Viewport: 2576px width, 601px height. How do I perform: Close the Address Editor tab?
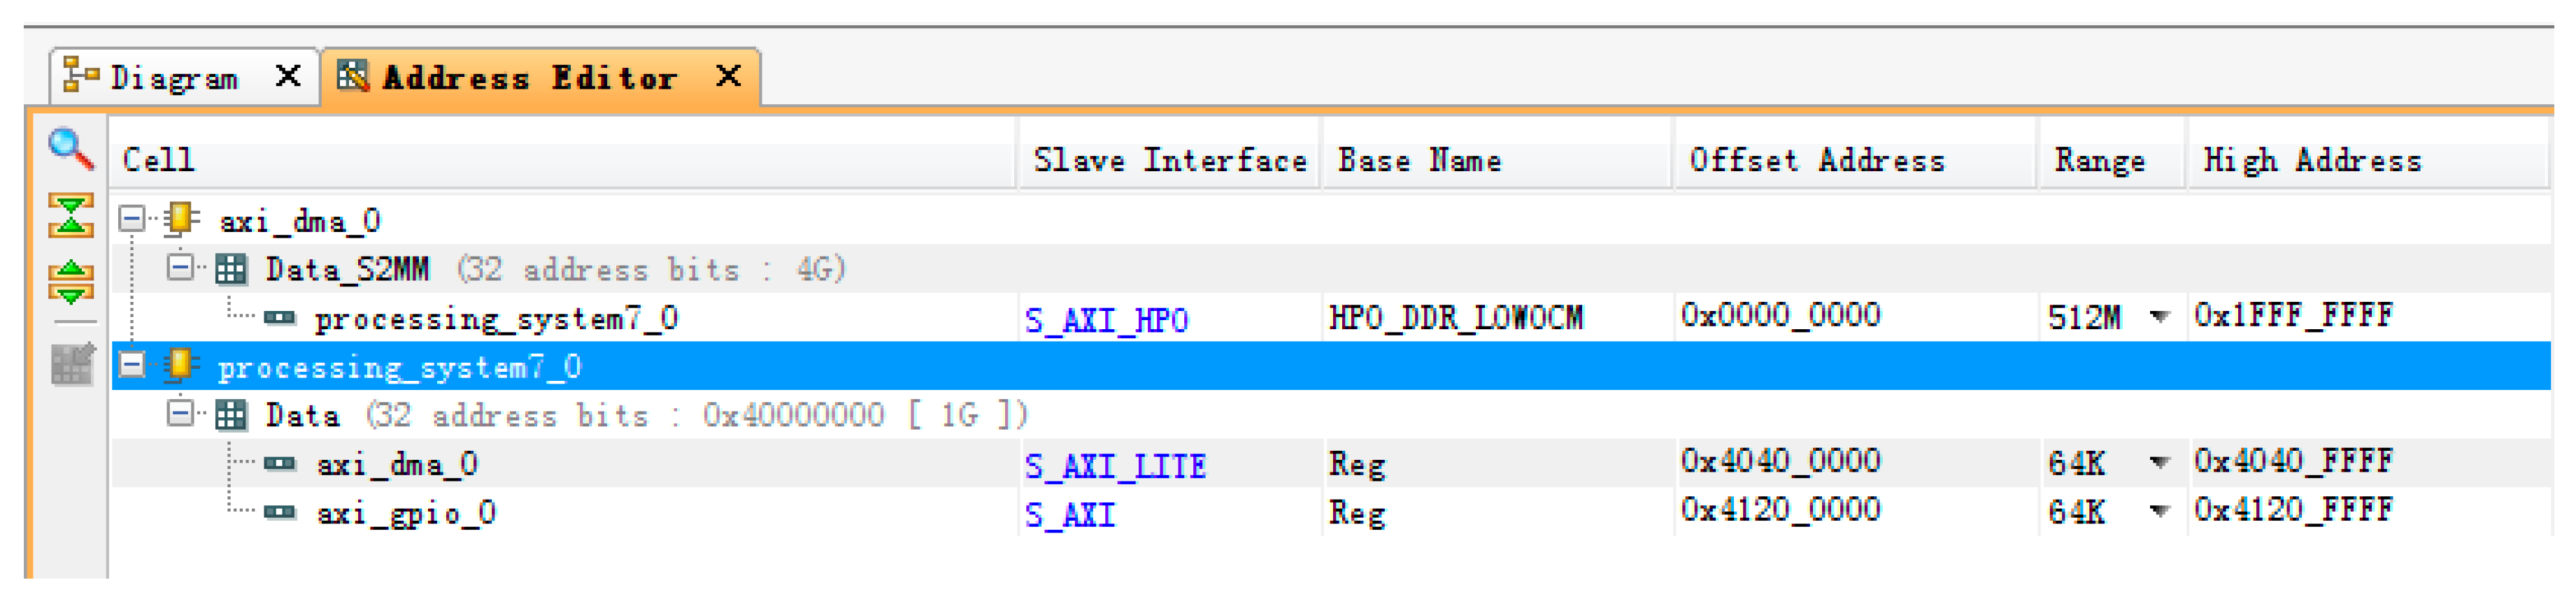tap(729, 76)
